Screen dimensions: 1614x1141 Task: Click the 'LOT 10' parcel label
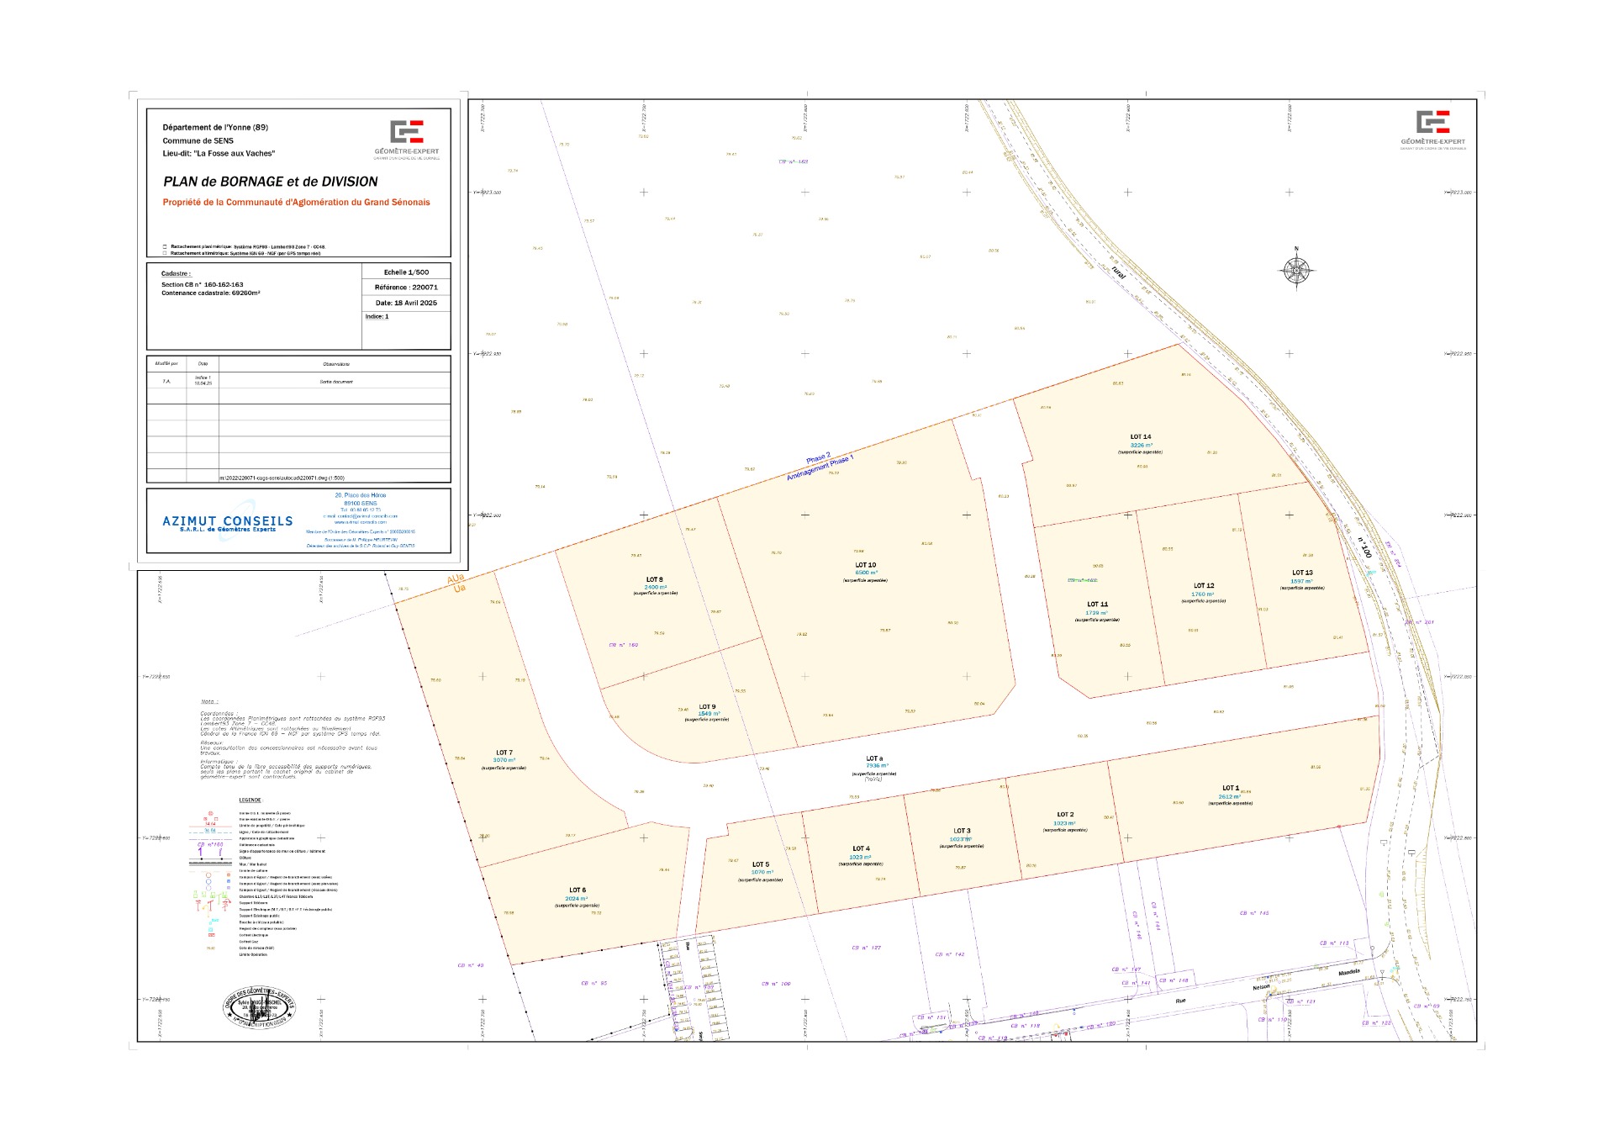pyautogui.click(x=865, y=565)
